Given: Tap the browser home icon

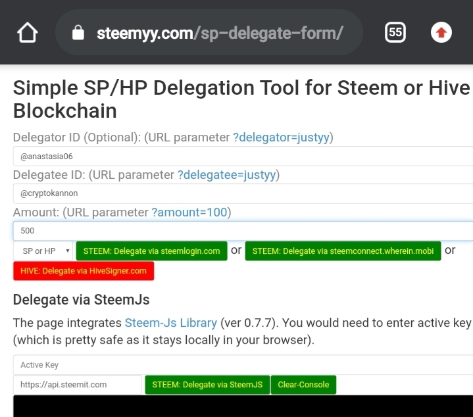Looking at the screenshot, I should (28, 32).
